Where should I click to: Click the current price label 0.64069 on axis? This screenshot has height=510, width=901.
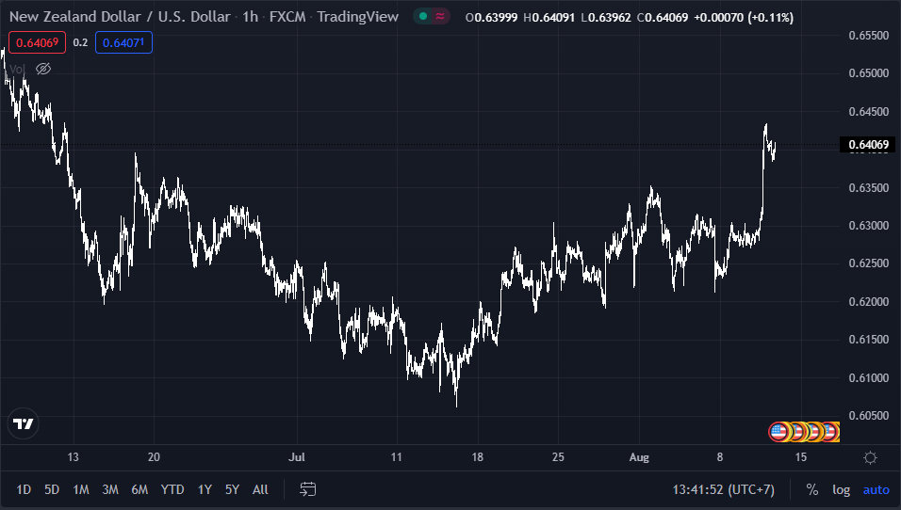tap(868, 145)
